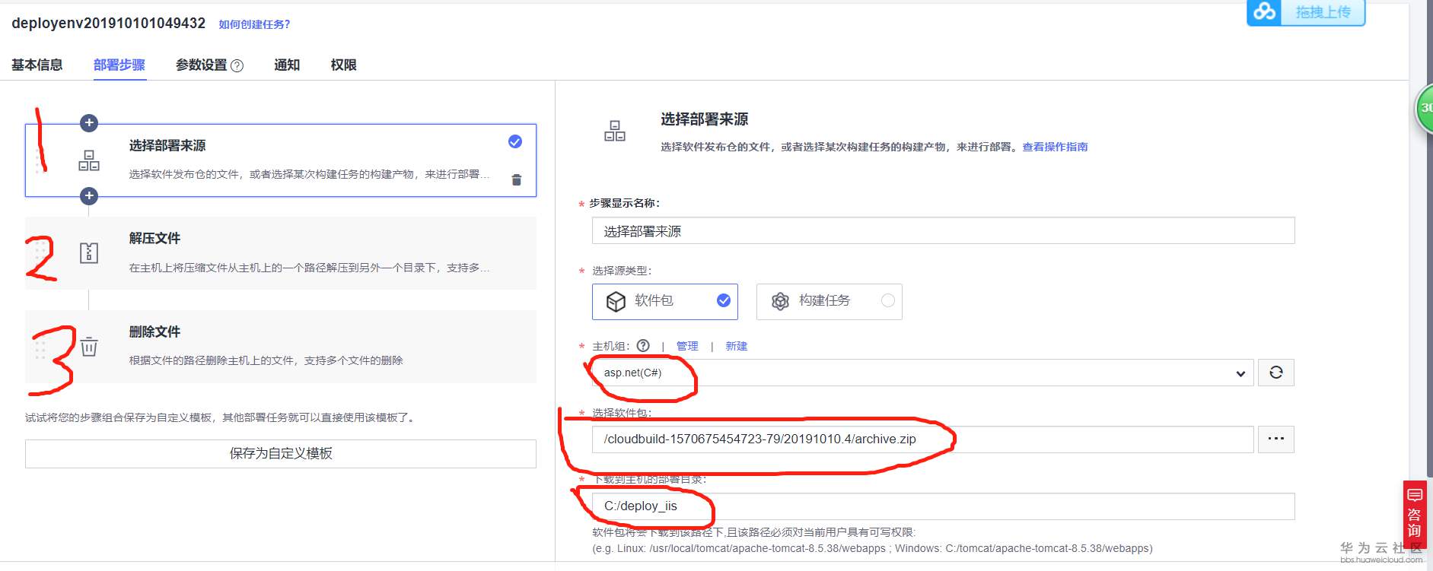Select 构建任务 as source type
The height and width of the screenshot is (571, 1433).
(829, 301)
